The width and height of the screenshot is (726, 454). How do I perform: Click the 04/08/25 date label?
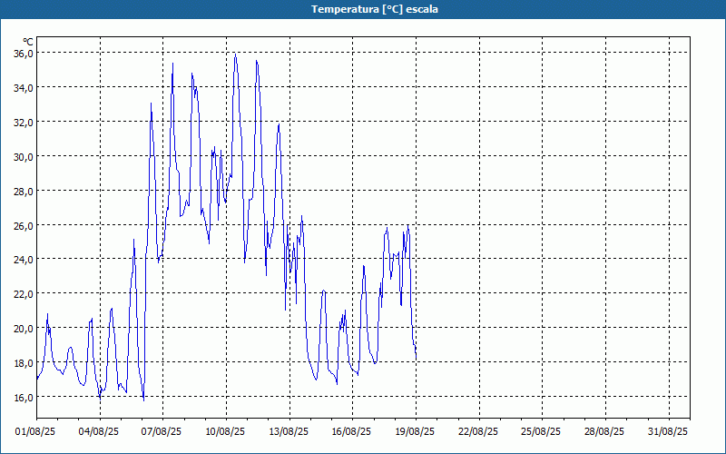click(99, 432)
